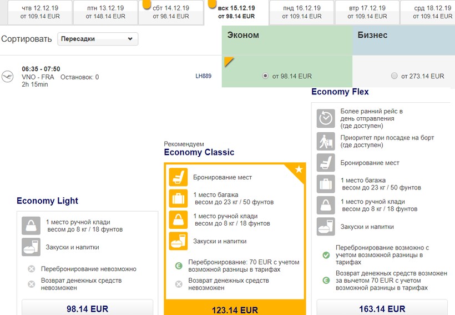
Task: Click the snacks and drinks icon in Economy Light
Action: [x=31, y=247]
